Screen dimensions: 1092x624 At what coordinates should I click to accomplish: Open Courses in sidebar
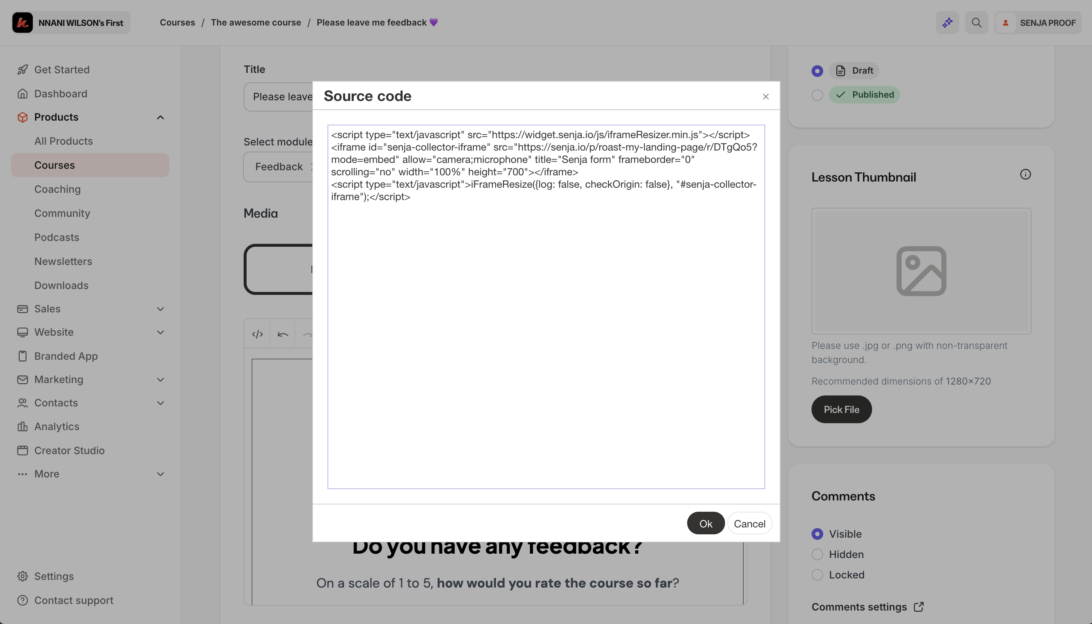point(90,165)
